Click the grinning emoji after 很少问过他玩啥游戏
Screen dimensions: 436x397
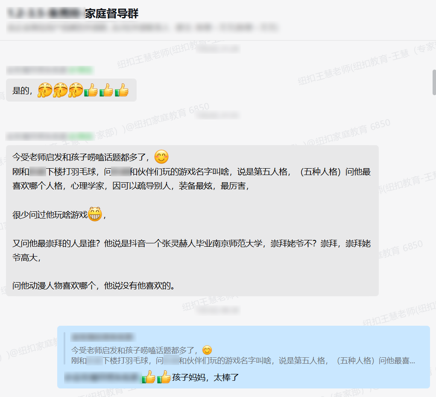point(95,214)
